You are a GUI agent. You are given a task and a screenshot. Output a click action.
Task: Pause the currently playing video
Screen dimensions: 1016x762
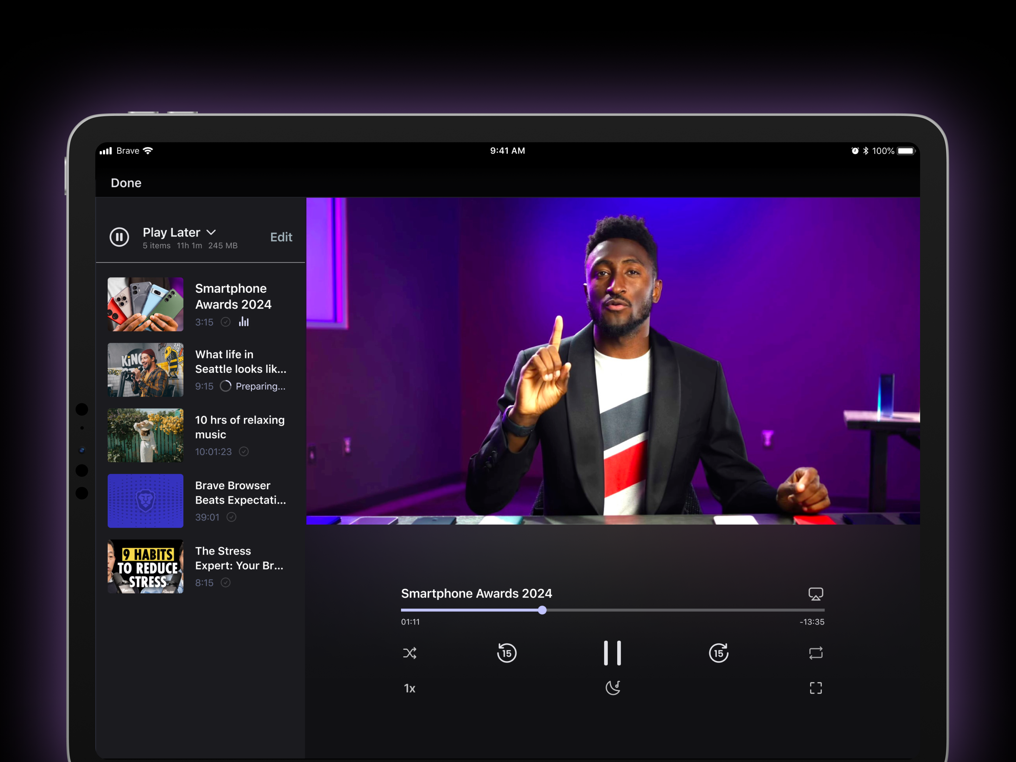click(x=613, y=653)
